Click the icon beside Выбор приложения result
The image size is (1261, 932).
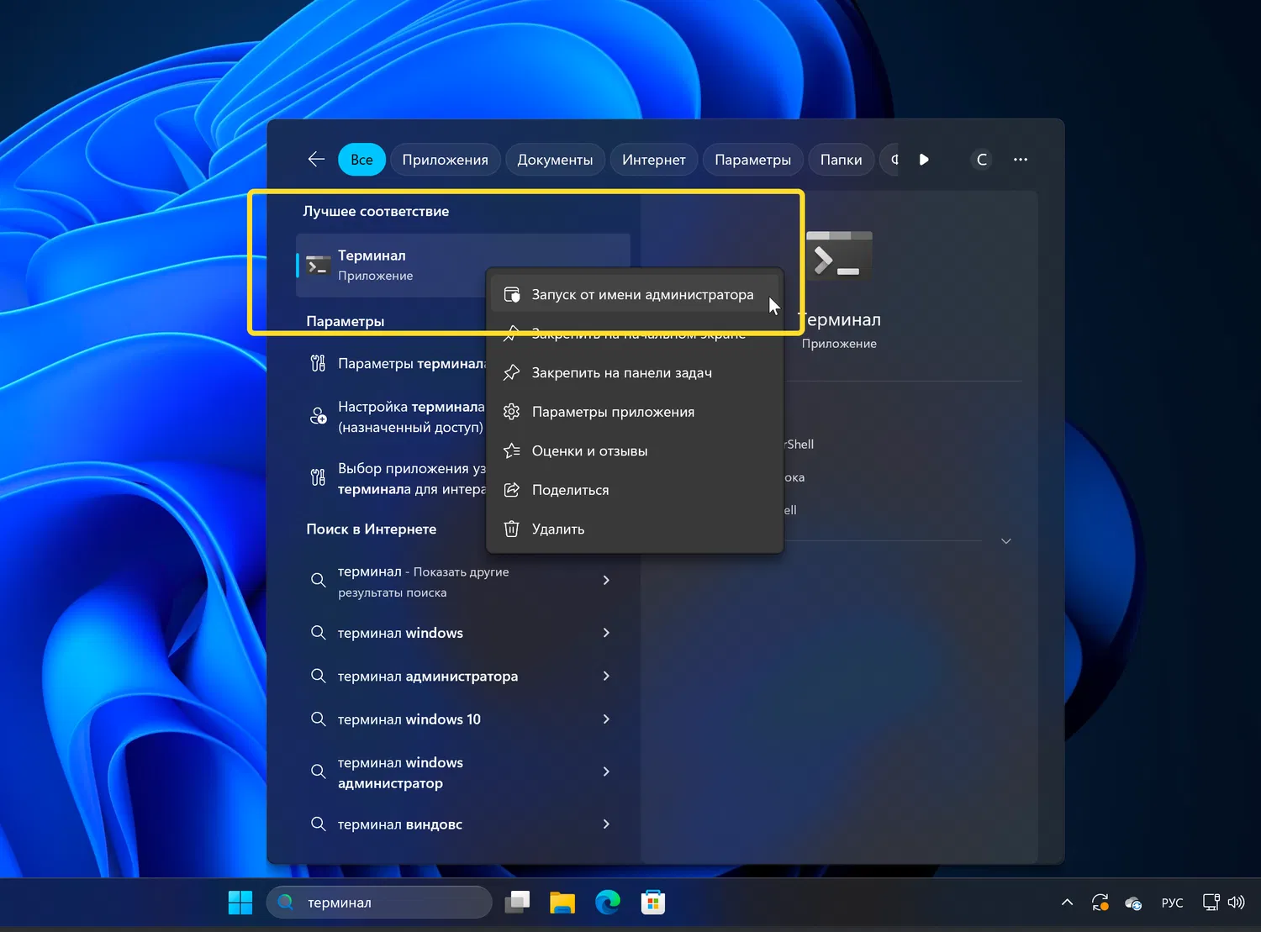coord(318,478)
